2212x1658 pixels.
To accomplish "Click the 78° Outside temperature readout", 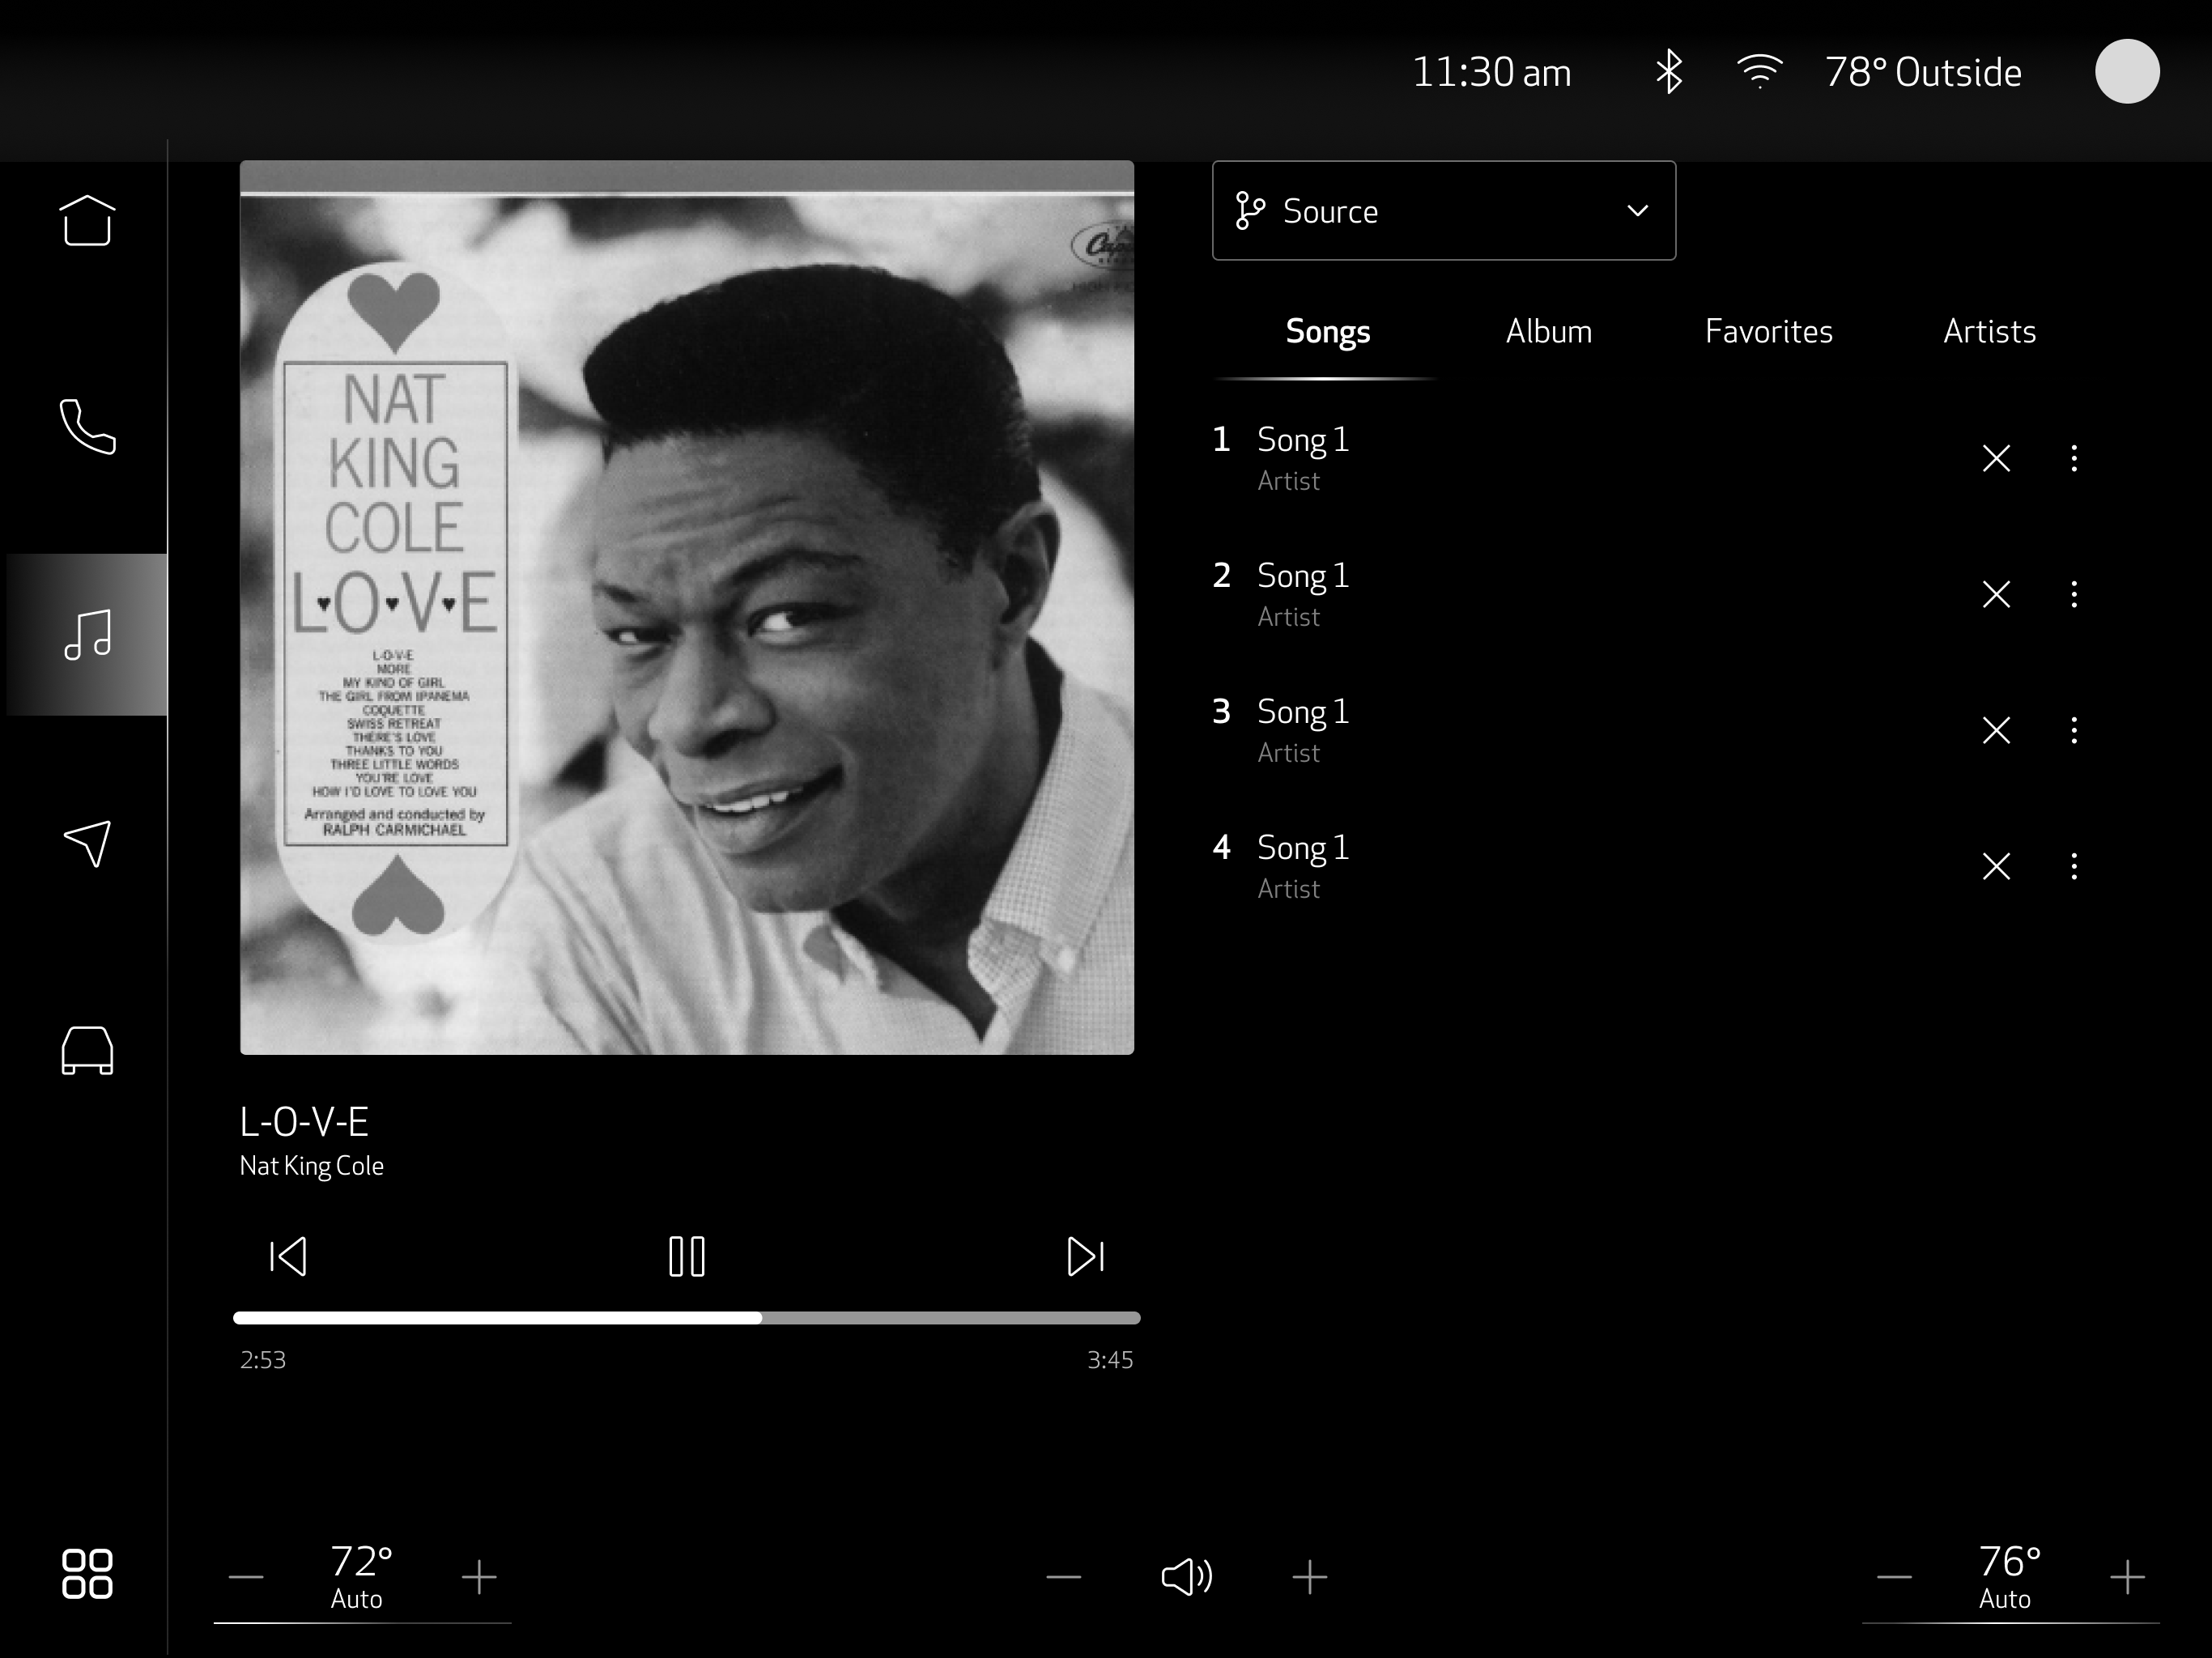I will coord(1923,73).
